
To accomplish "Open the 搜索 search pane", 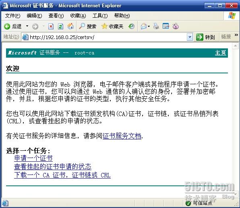I will click(87, 26).
